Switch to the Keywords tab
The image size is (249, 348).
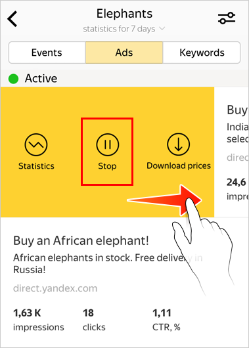point(202,53)
